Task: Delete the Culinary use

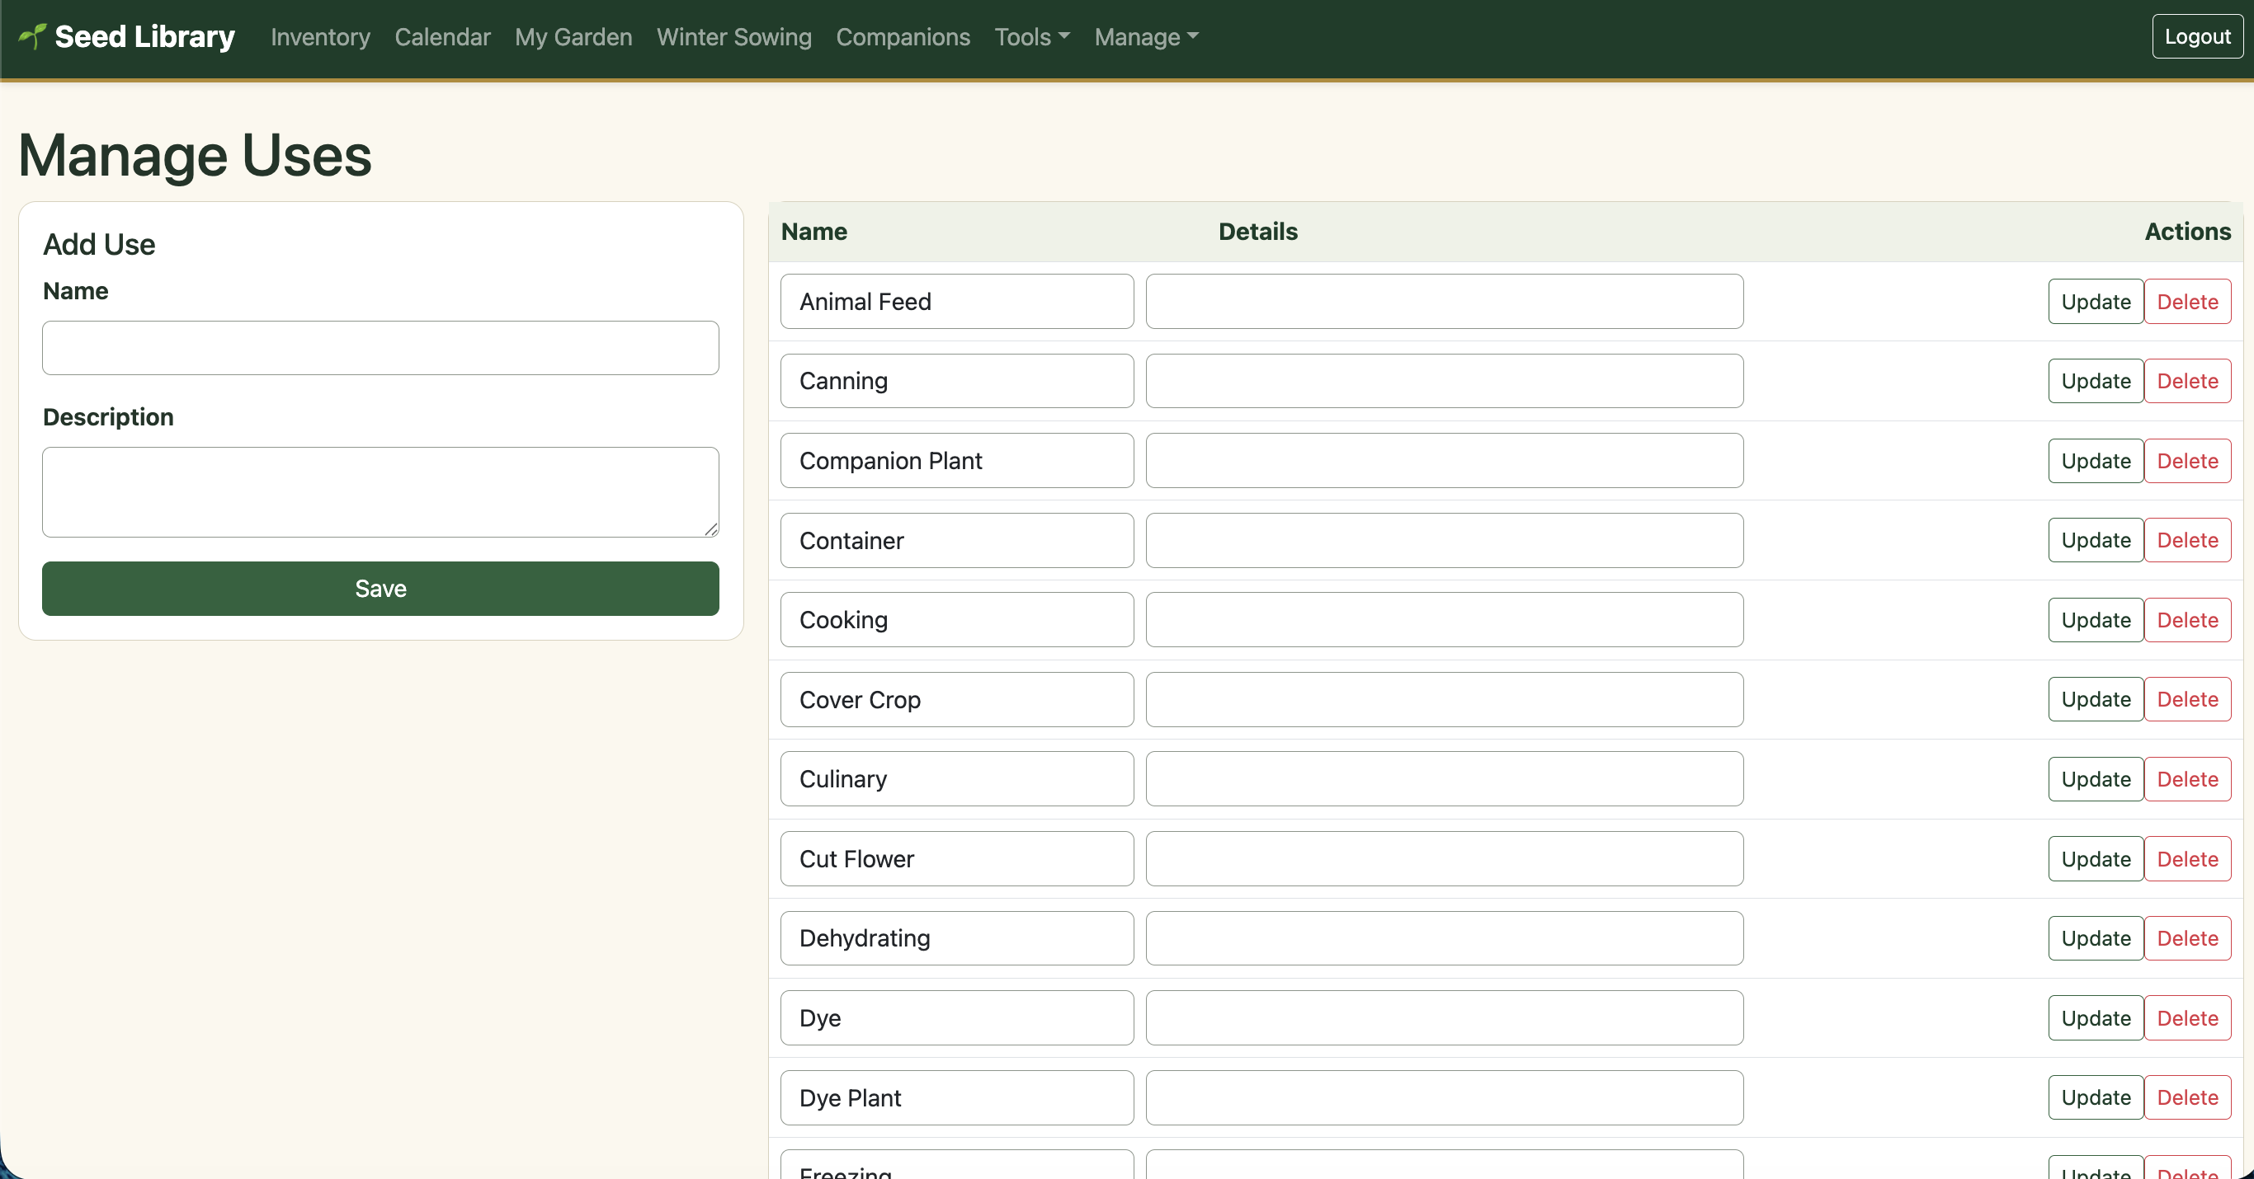Action: tap(2187, 779)
